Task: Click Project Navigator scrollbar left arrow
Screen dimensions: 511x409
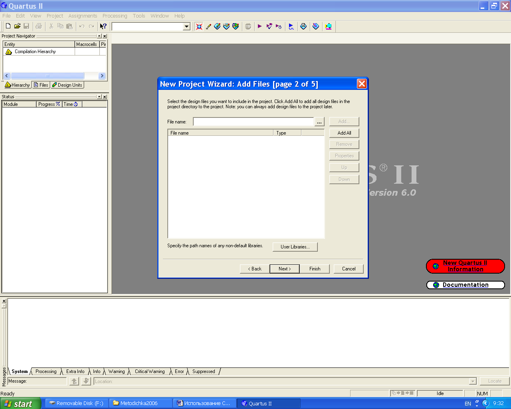Action: 6,76
